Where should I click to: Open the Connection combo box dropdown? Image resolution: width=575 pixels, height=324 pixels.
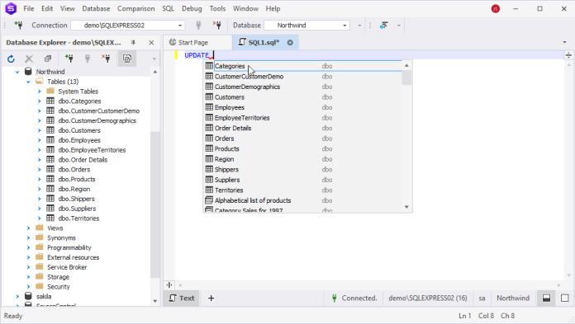(180, 26)
